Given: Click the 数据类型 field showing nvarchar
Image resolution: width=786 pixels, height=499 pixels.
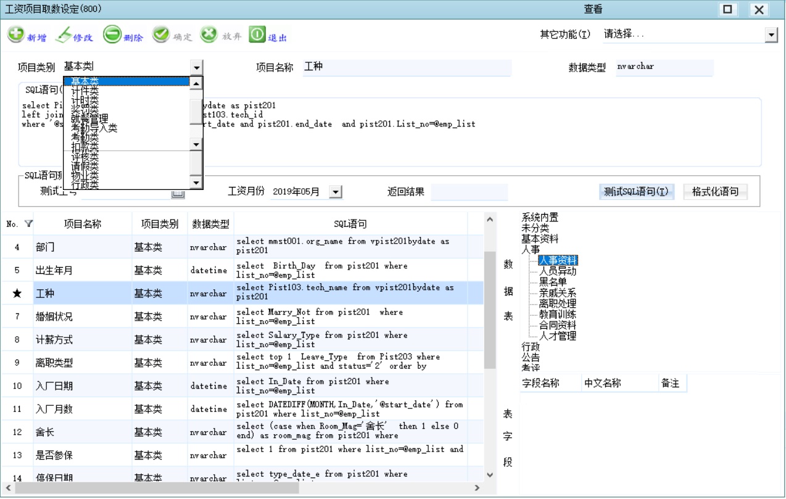Looking at the screenshot, I should pyautogui.click(x=664, y=67).
